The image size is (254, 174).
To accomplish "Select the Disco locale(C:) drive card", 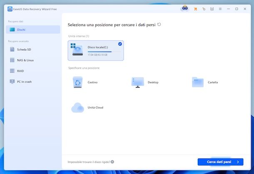I will click(x=96, y=50).
